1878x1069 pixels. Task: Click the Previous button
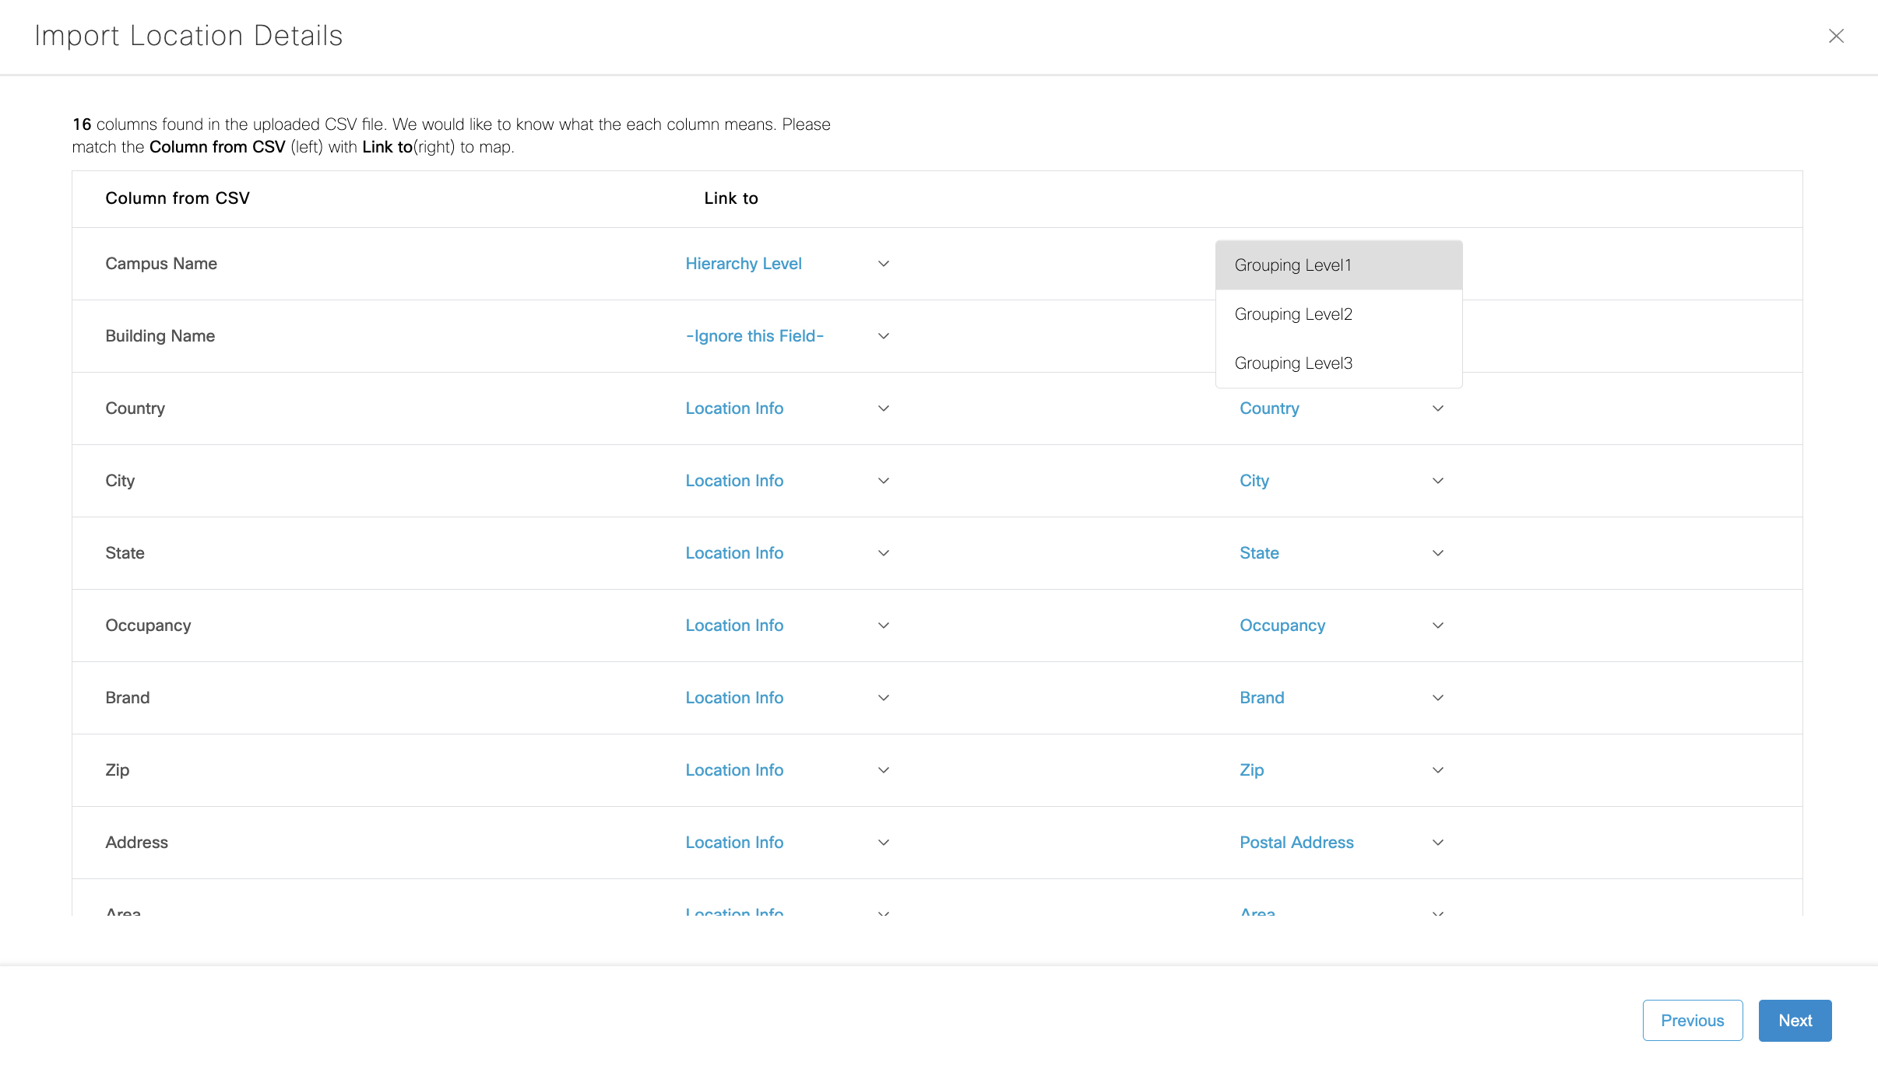pyautogui.click(x=1692, y=1020)
